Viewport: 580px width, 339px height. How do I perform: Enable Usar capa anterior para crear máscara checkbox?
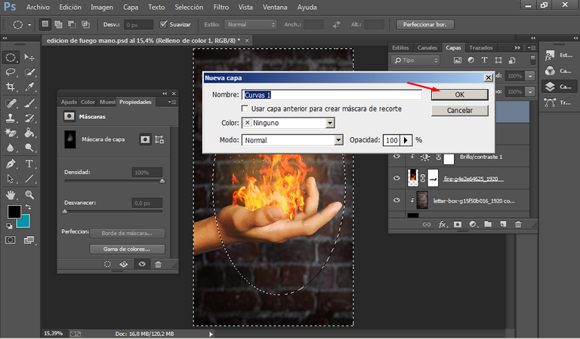(x=245, y=108)
